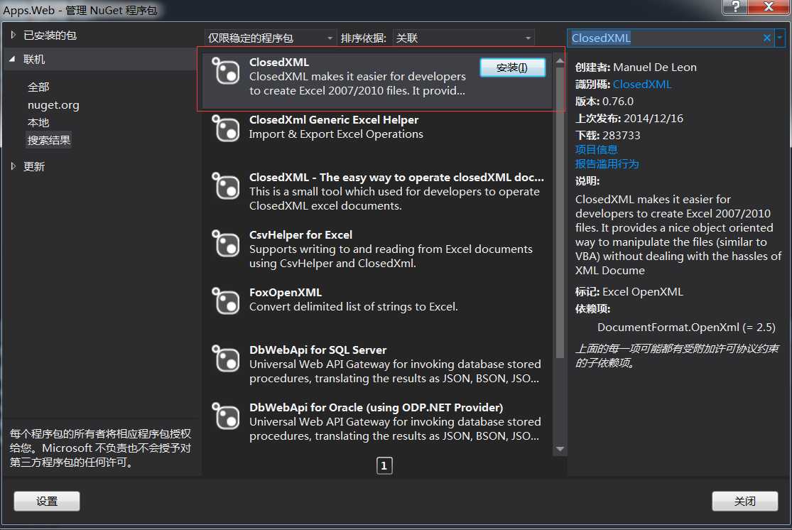The width and height of the screenshot is (792, 530).
Task: Click the package list scrollbar thumb
Action: 560,212
